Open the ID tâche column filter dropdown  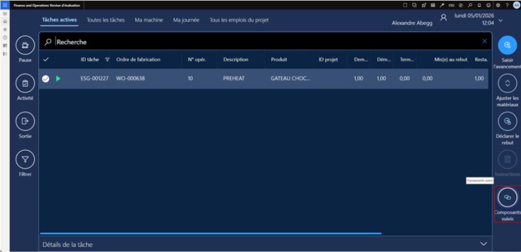tap(107, 59)
